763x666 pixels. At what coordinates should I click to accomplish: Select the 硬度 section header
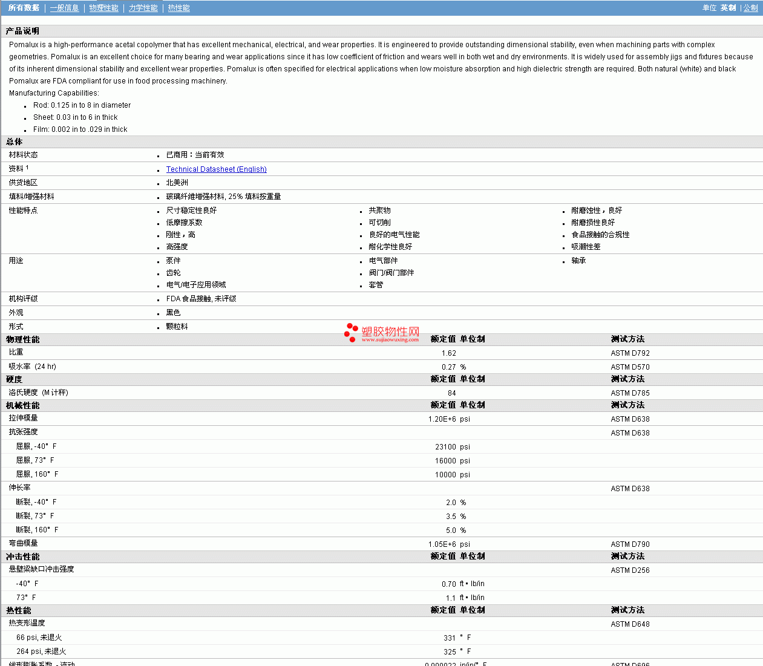coord(15,379)
